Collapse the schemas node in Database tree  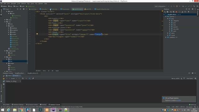tap(166, 16)
